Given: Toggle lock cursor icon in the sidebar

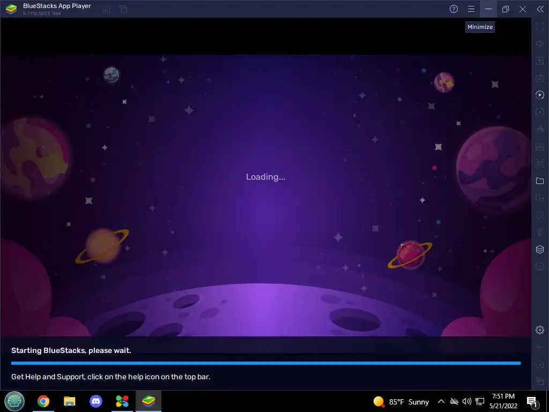Looking at the screenshot, I should point(540,61).
